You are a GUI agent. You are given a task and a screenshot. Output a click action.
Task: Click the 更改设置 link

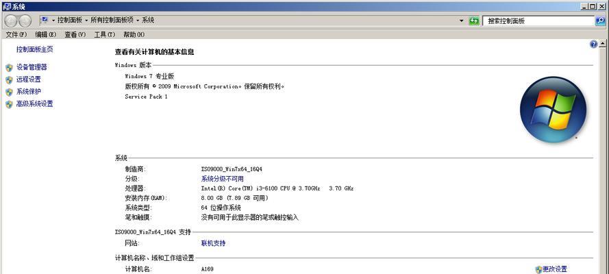(x=555, y=269)
